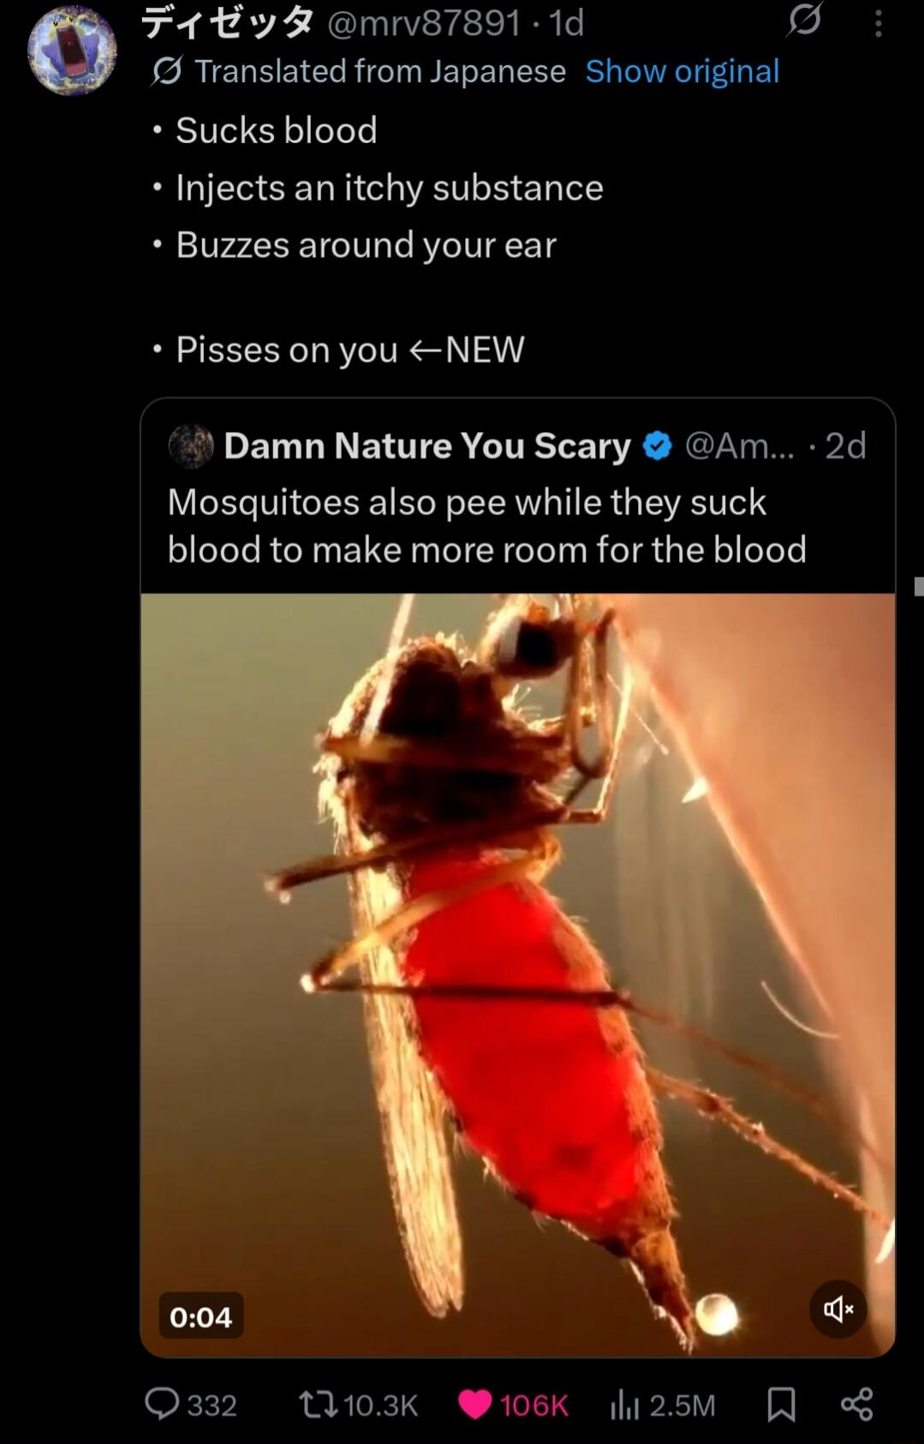Click Show original to see Japanese text

[x=681, y=71]
